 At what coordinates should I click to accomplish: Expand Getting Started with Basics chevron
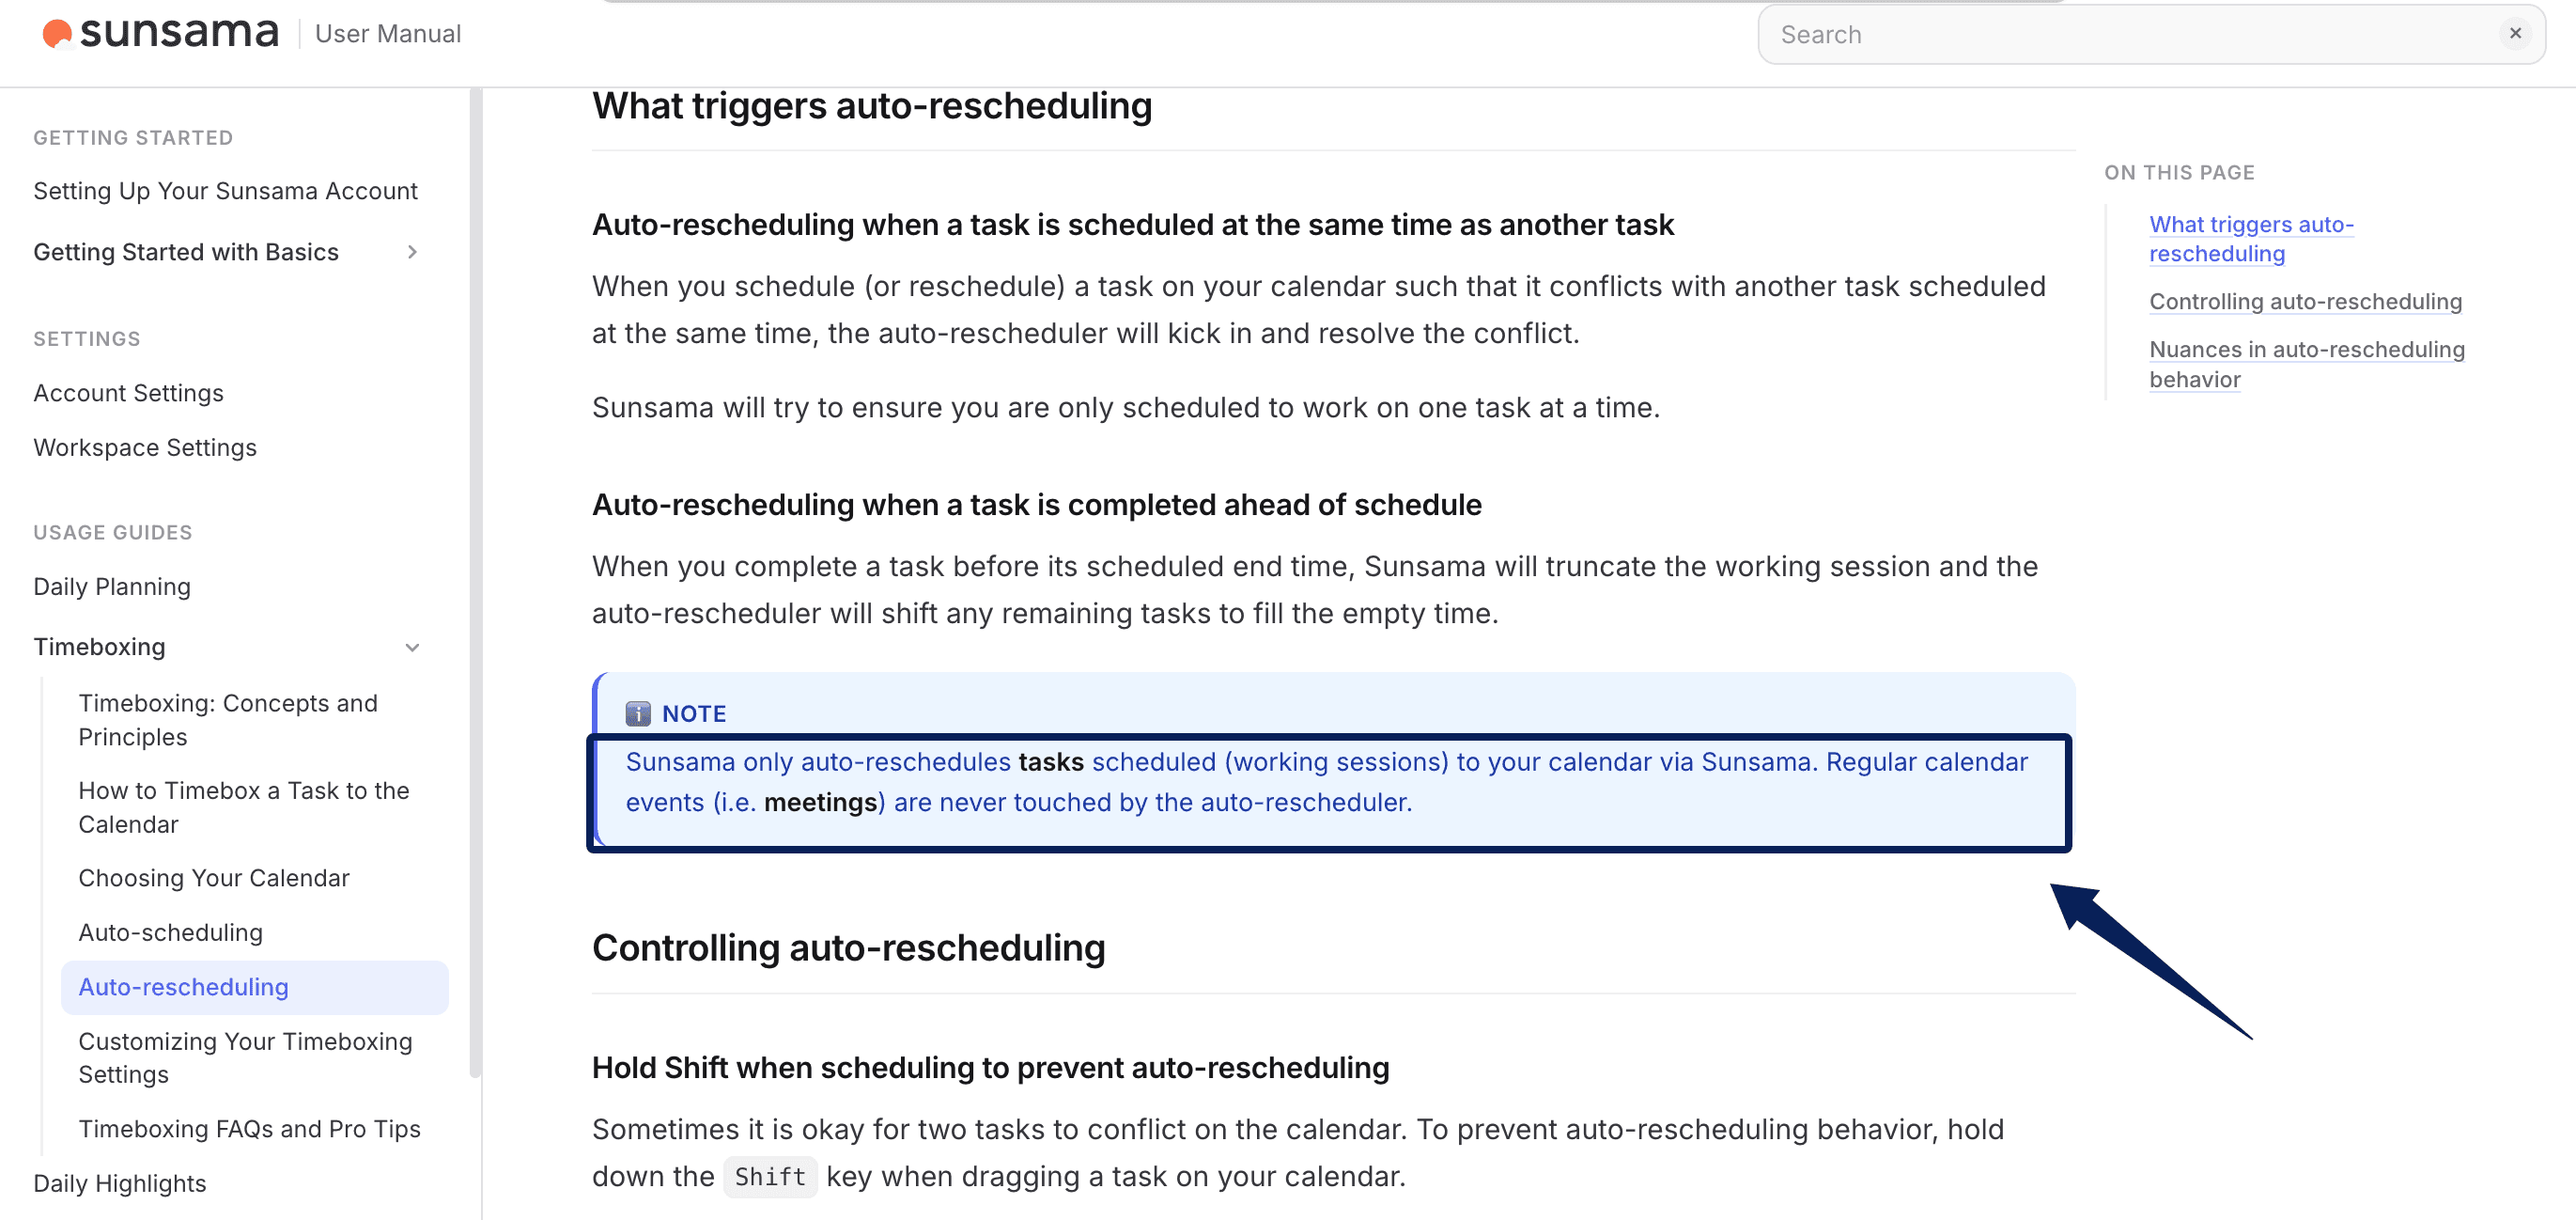(412, 252)
